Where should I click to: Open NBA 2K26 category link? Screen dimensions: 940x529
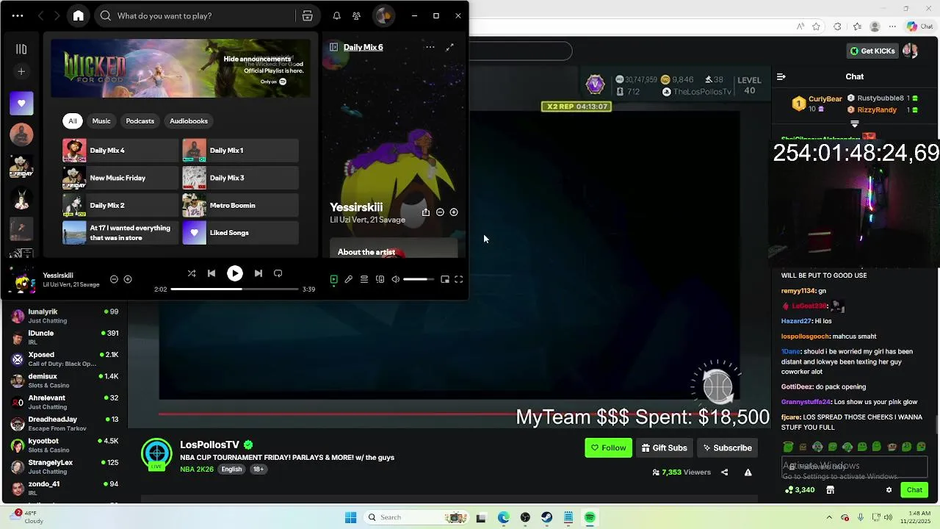197,469
